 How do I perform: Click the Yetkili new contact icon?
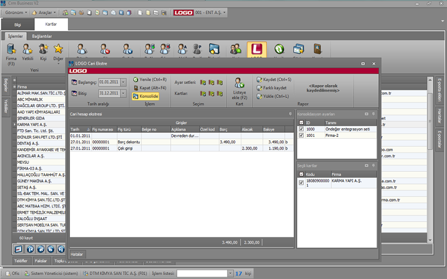tap(28, 49)
